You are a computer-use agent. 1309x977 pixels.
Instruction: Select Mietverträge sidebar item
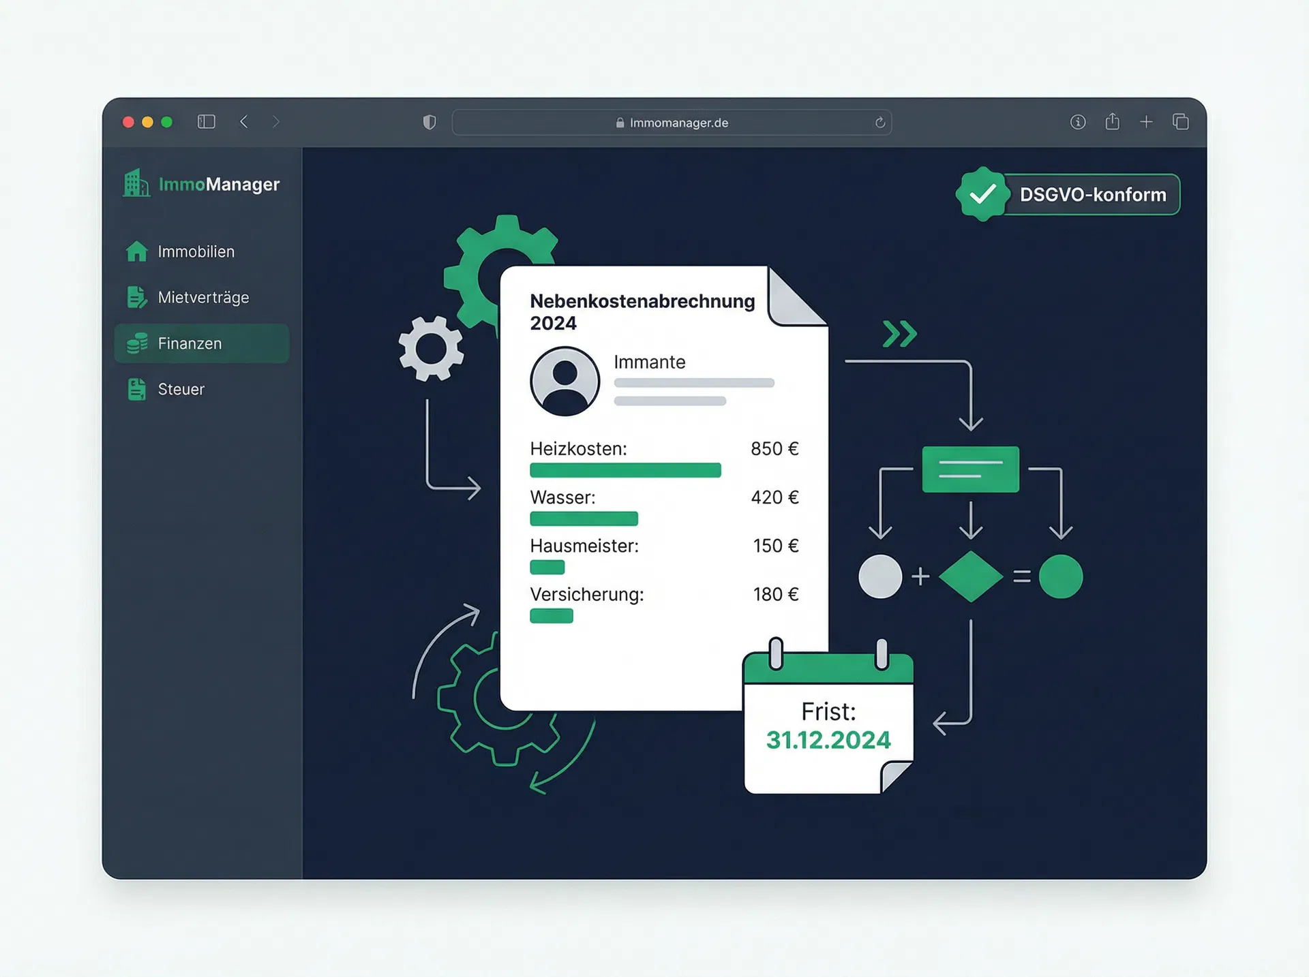(202, 297)
